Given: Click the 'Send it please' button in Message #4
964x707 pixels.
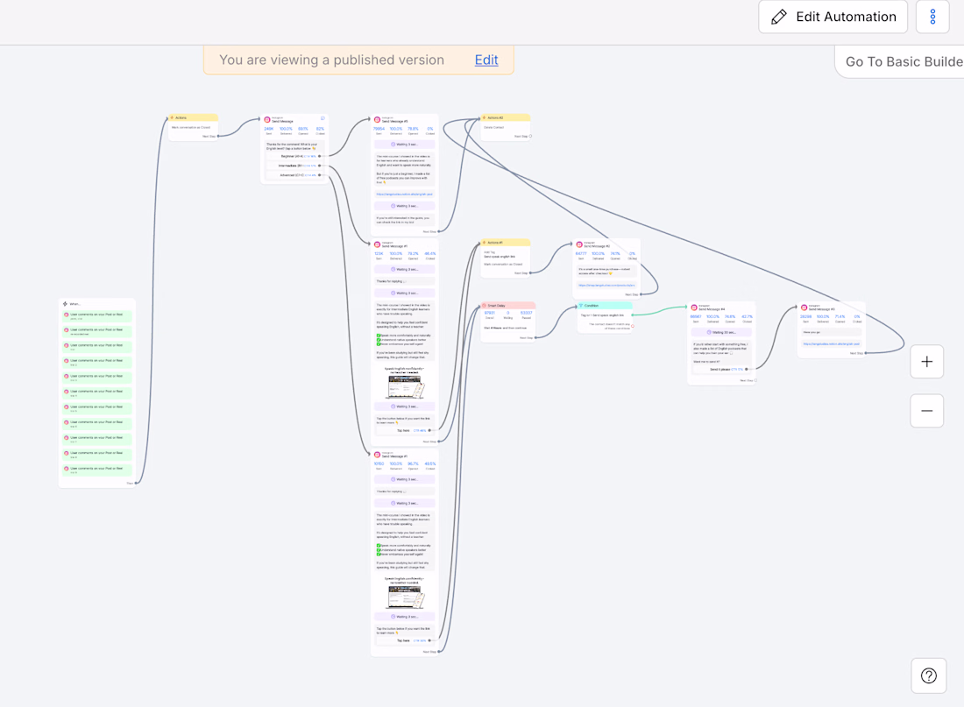Looking at the screenshot, I should pyautogui.click(x=719, y=370).
